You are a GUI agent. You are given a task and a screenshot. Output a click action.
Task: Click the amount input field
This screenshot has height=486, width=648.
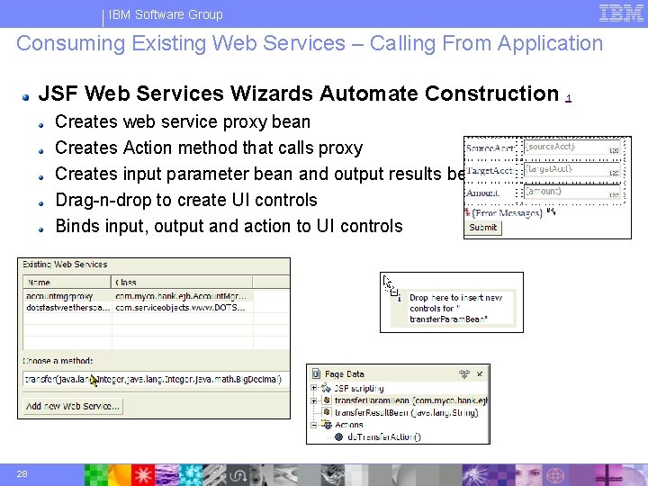pos(572,192)
